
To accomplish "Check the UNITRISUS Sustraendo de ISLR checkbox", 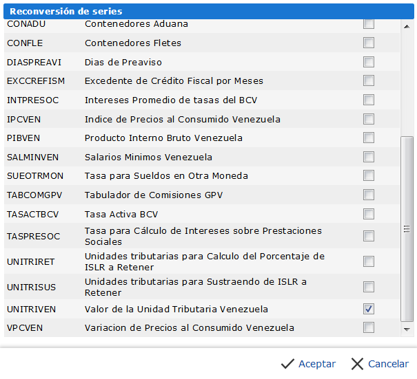I will click(369, 287).
